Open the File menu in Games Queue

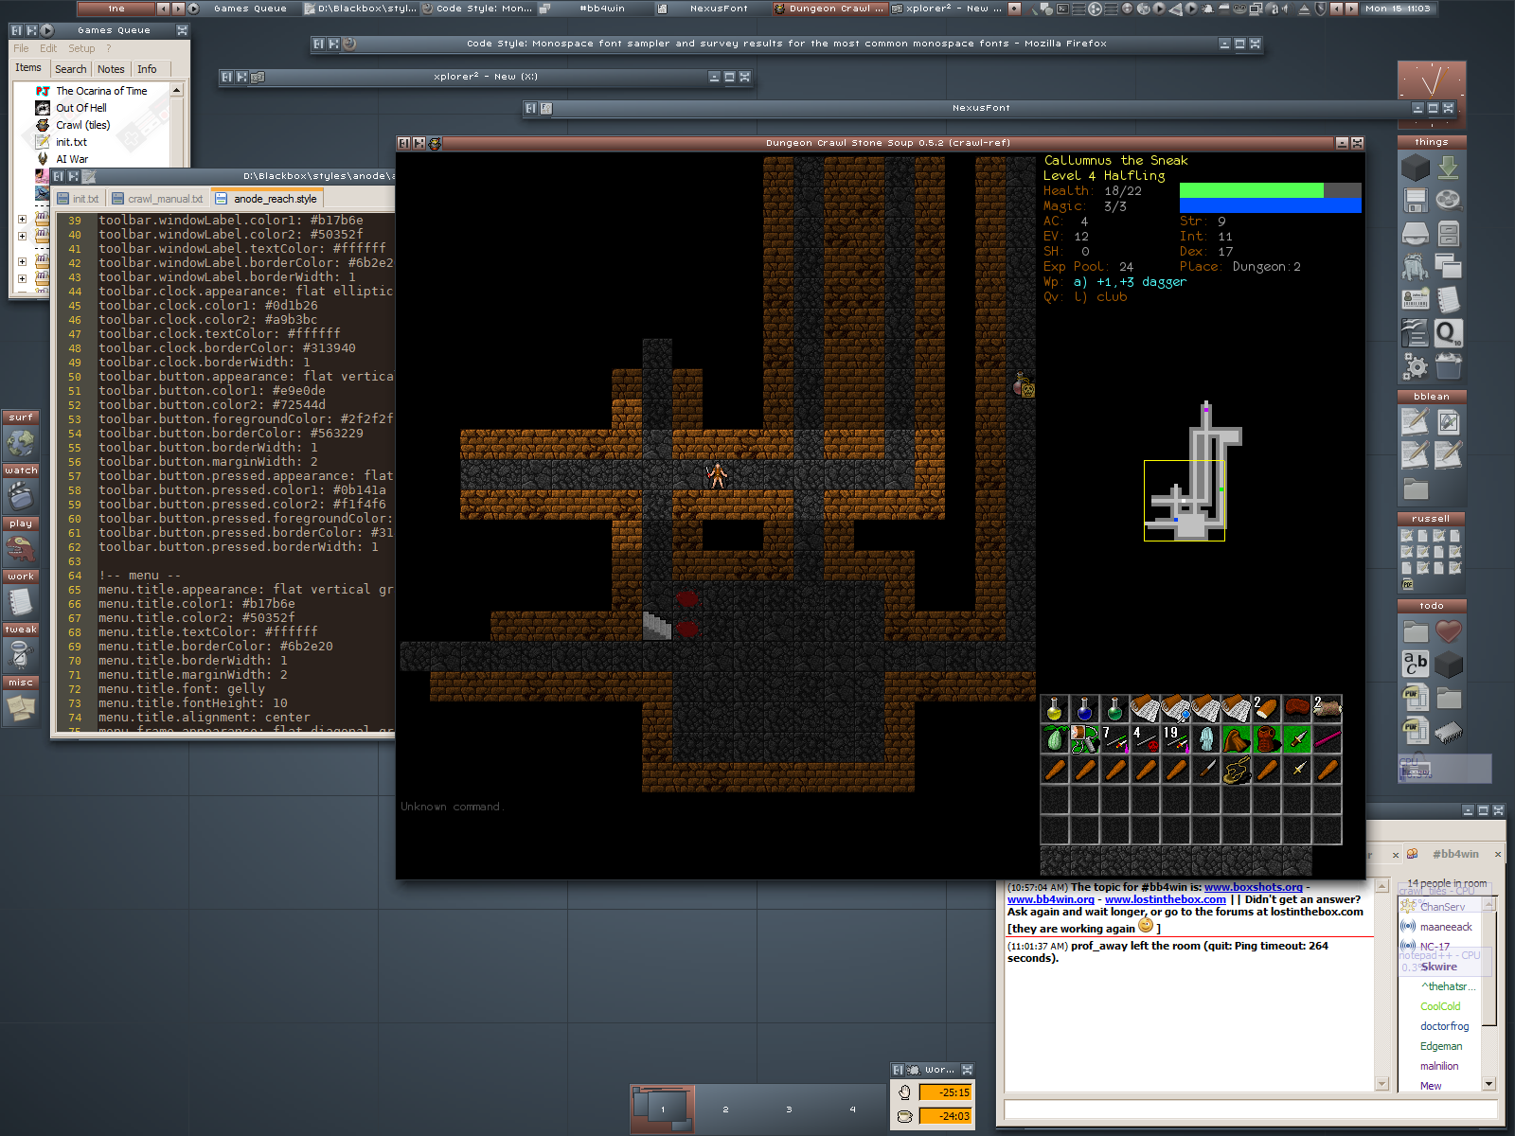(x=21, y=48)
